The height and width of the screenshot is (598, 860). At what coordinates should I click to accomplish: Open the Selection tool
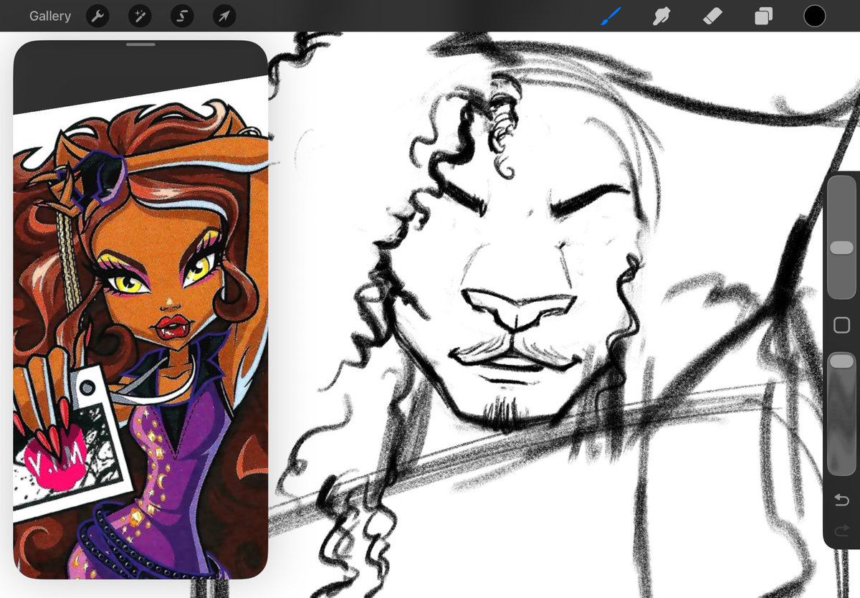[x=182, y=16]
